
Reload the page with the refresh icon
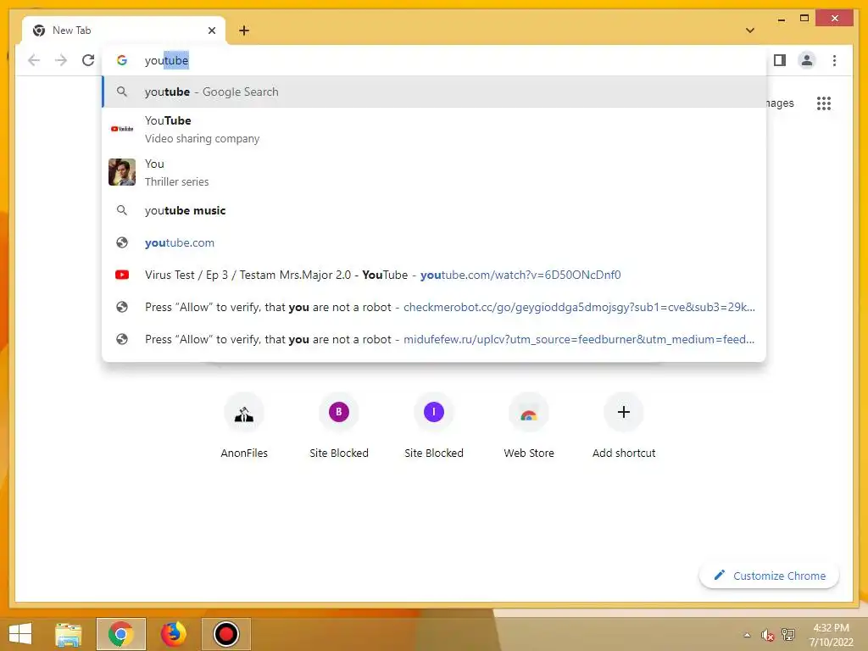tap(88, 60)
